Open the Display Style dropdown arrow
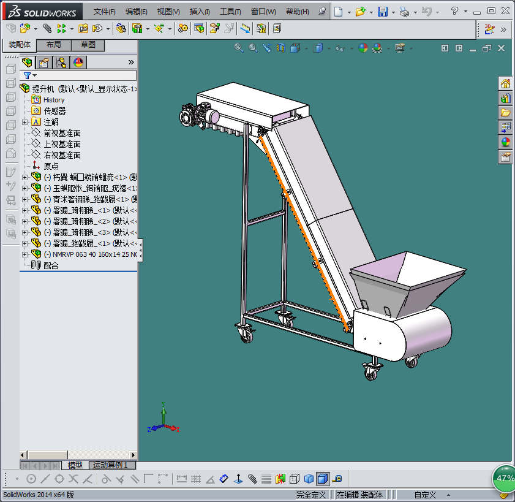 [329, 48]
